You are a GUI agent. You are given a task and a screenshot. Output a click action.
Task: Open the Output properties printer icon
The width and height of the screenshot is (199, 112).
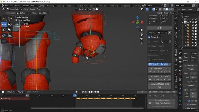(180, 62)
